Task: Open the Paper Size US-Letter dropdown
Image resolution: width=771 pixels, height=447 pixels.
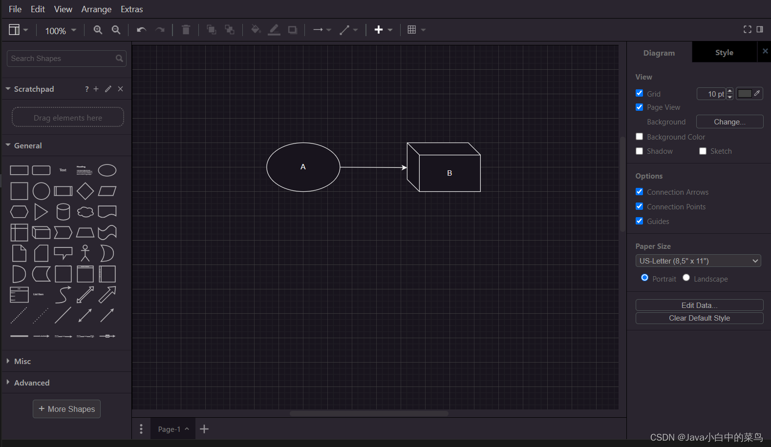Action: click(x=698, y=261)
